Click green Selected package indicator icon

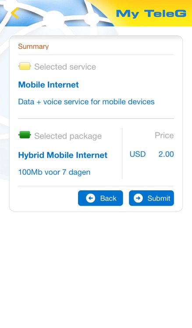click(x=25, y=135)
